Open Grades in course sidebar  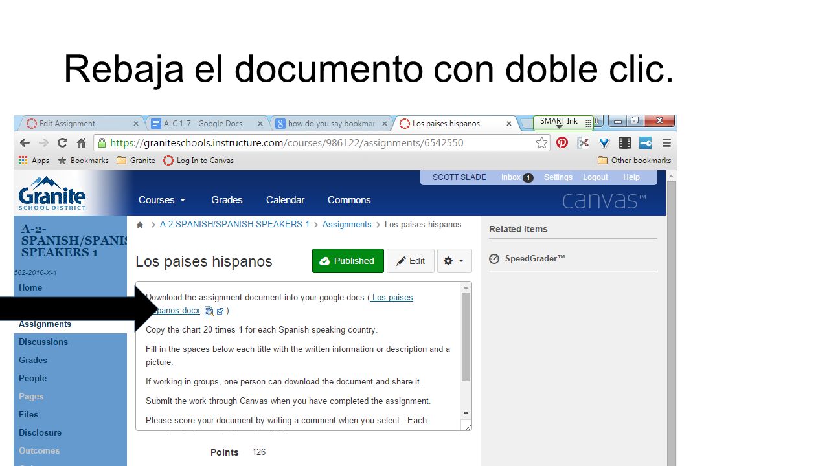33,361
